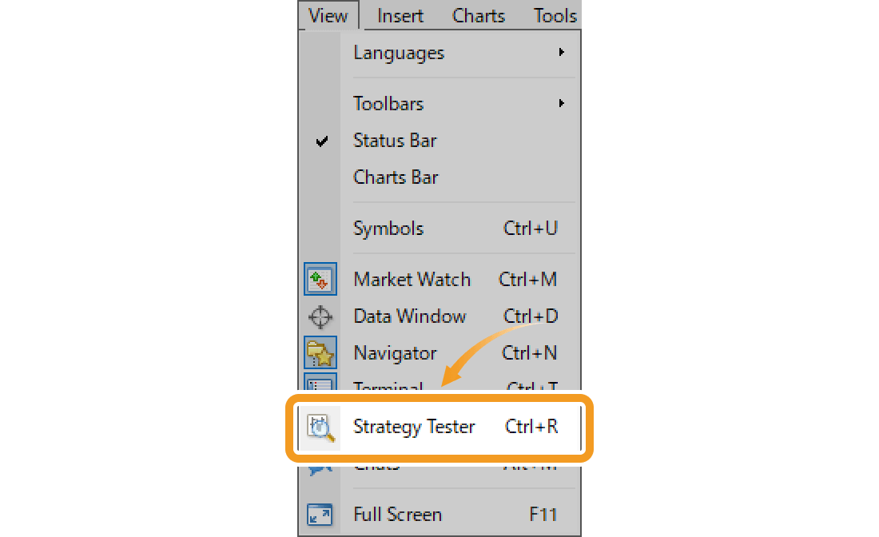Toggle the Status Bar visibility
The height and width of the screenshot is (537, 879).
click(x=395, y=141)
